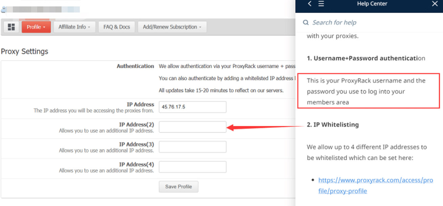Open the Affiliate Info dropdown

[74, 27]
